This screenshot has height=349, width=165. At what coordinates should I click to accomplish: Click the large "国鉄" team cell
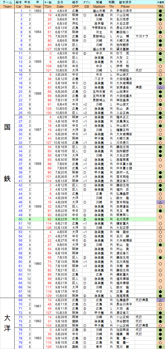point(7,153)
